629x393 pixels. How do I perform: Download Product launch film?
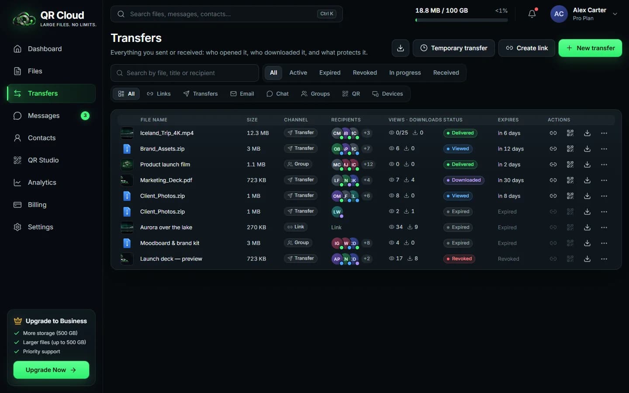(x=587, y=165)
